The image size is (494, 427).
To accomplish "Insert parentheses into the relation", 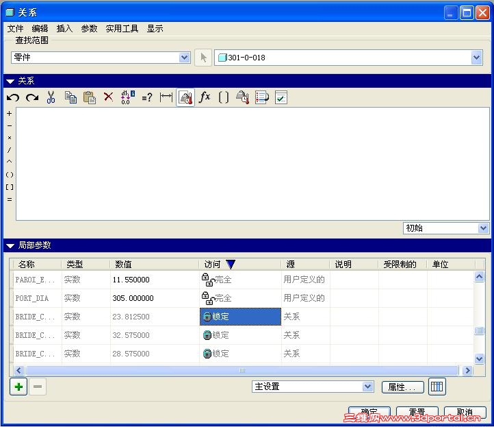I will (x=10, y=175).
